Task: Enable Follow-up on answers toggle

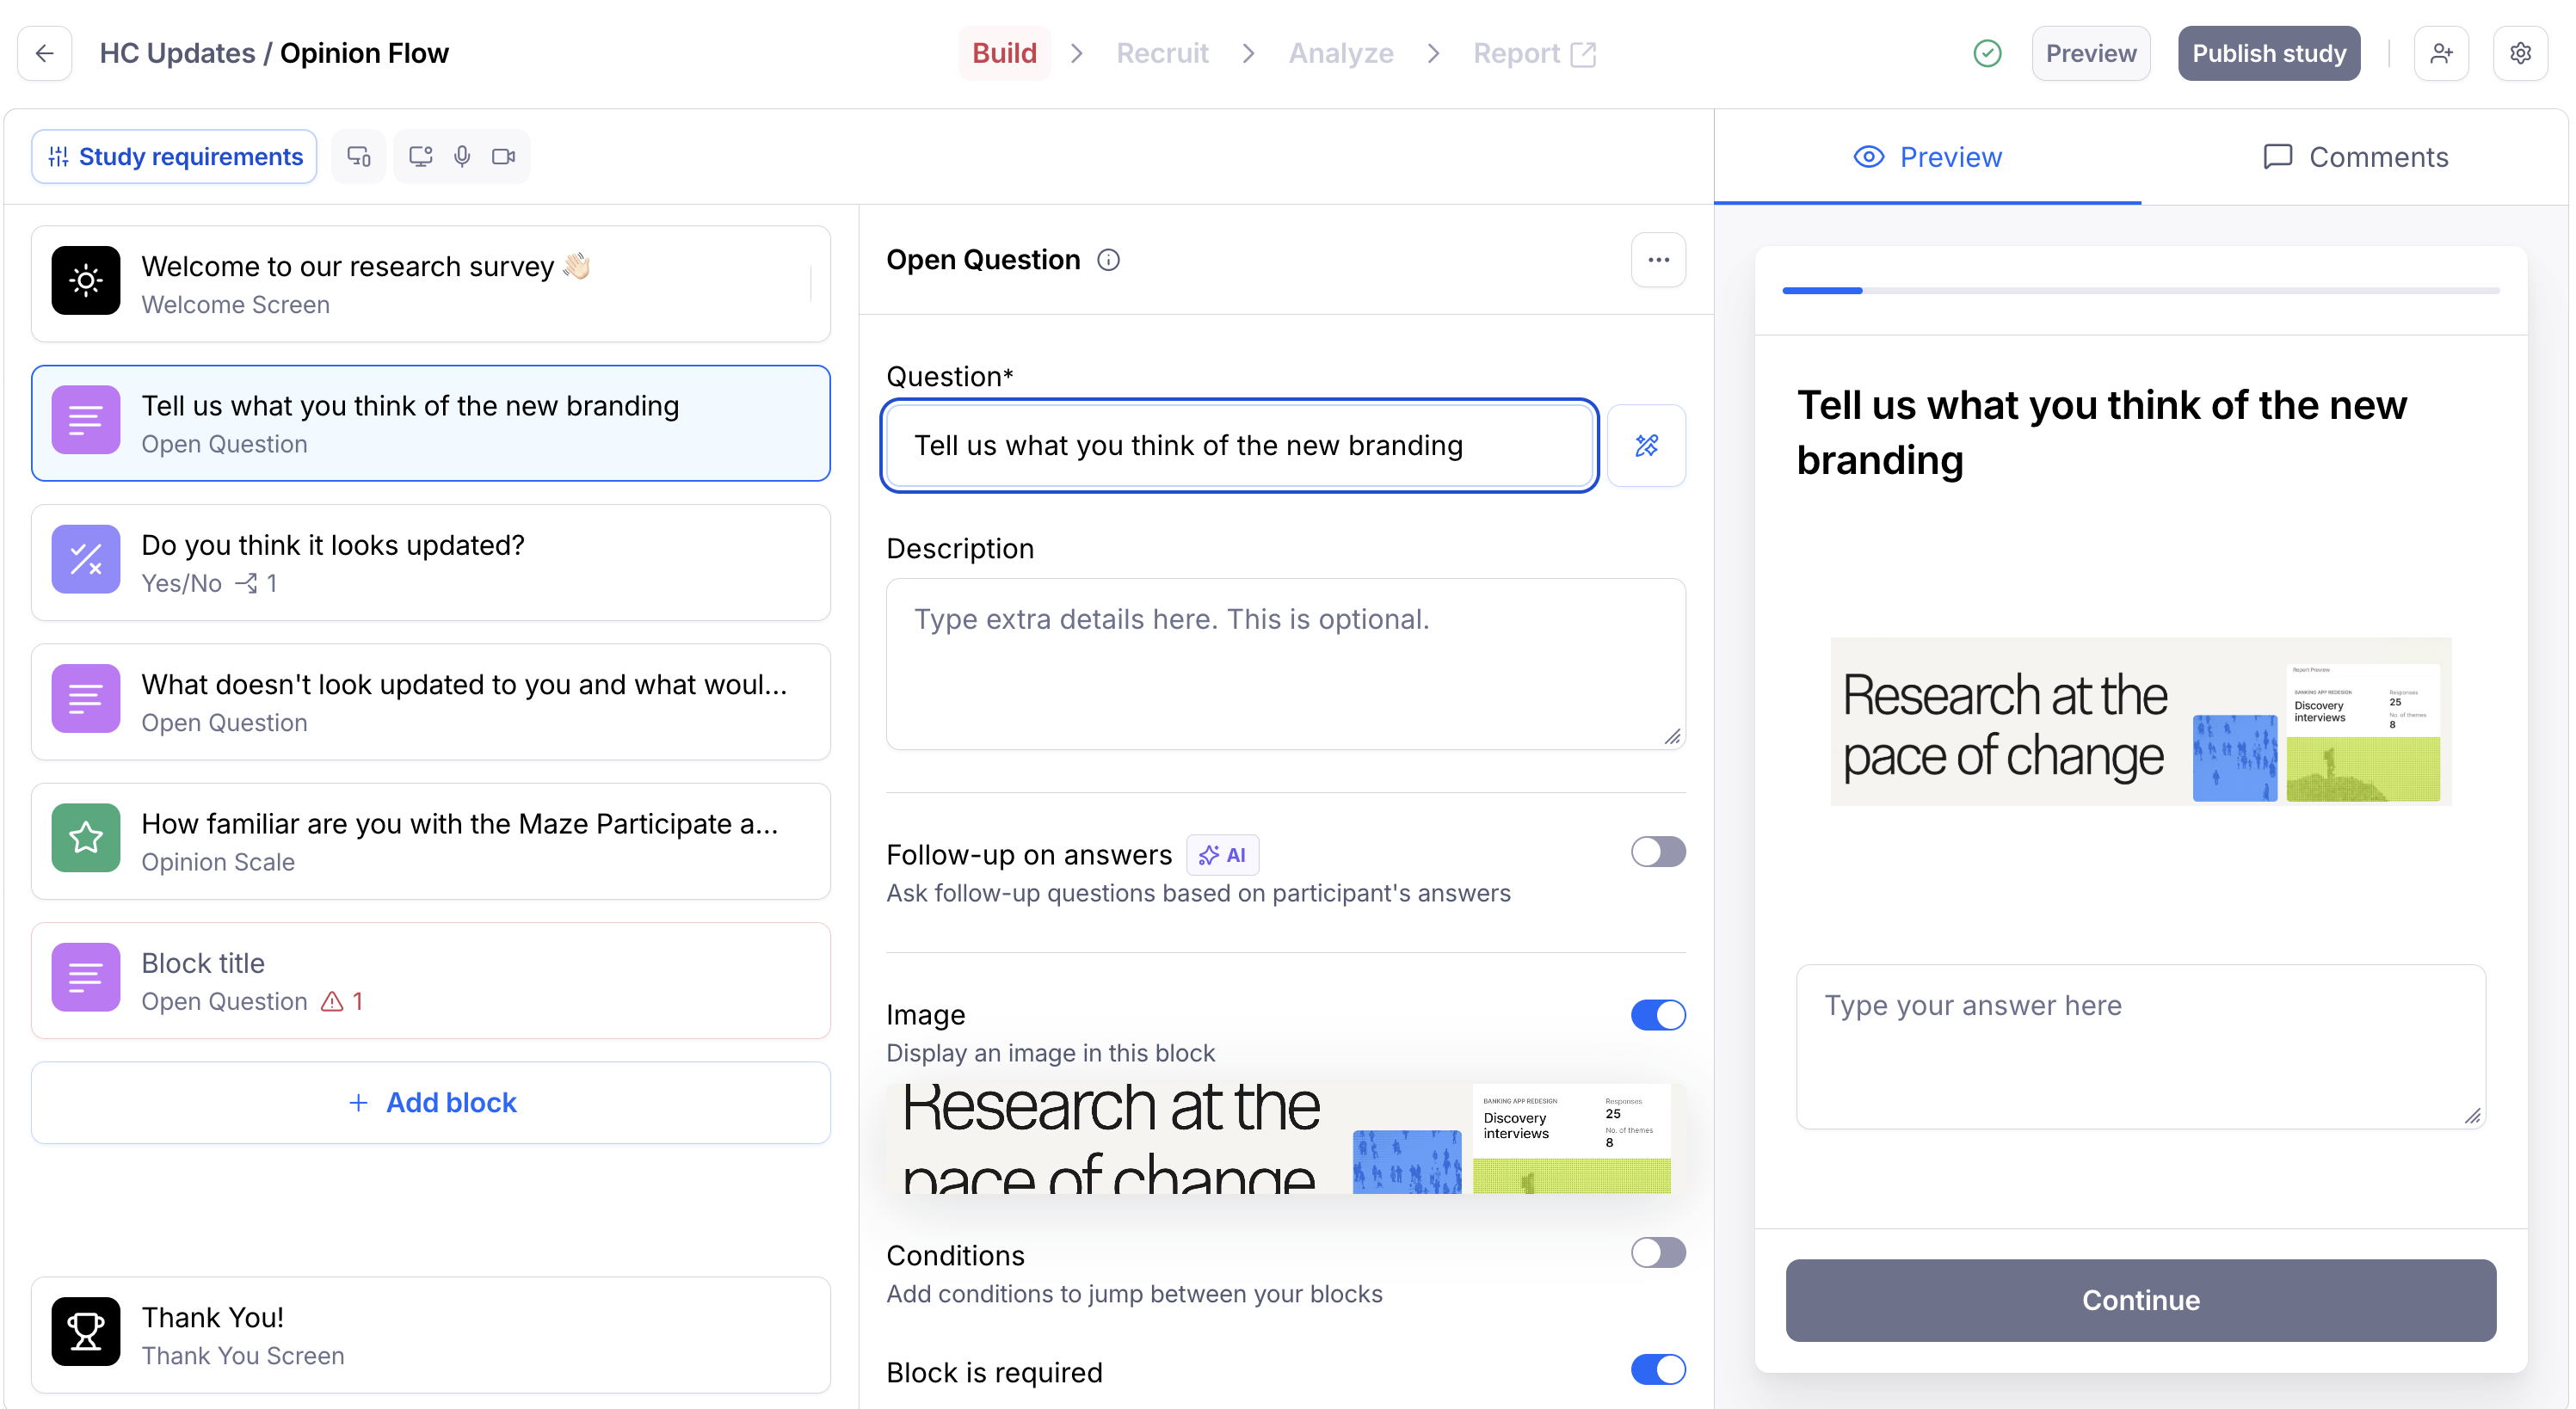Action: click(x=1658, y=852)
